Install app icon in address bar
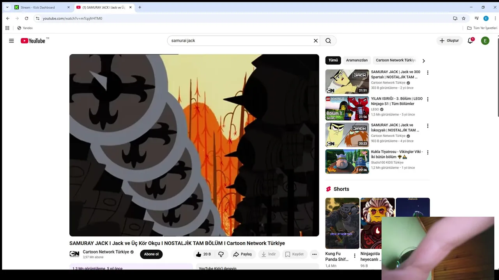This screenshot has width=499, height=280. pos(455,18)
